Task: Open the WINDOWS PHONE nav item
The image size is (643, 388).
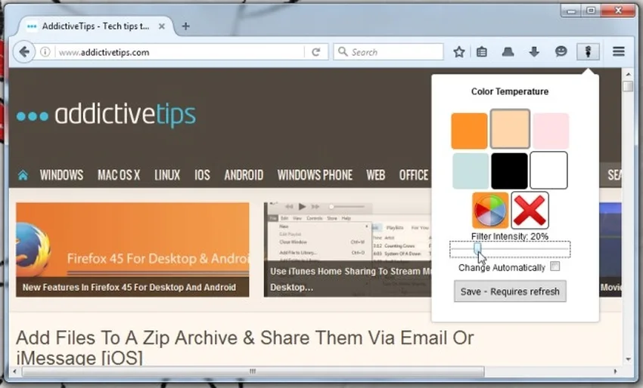Action: (x=315, y=175)
